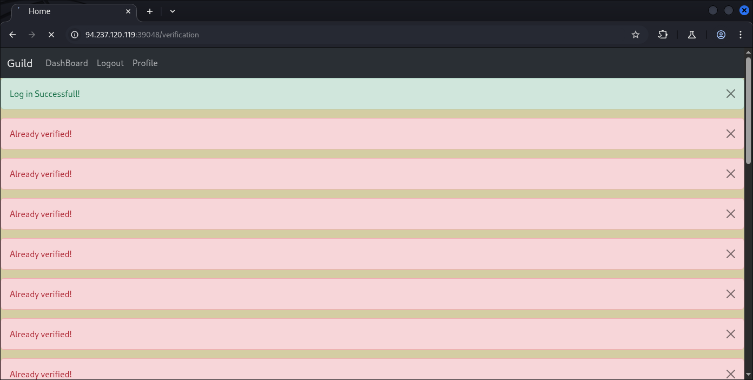Open Chrome three-dot menu

741,35
